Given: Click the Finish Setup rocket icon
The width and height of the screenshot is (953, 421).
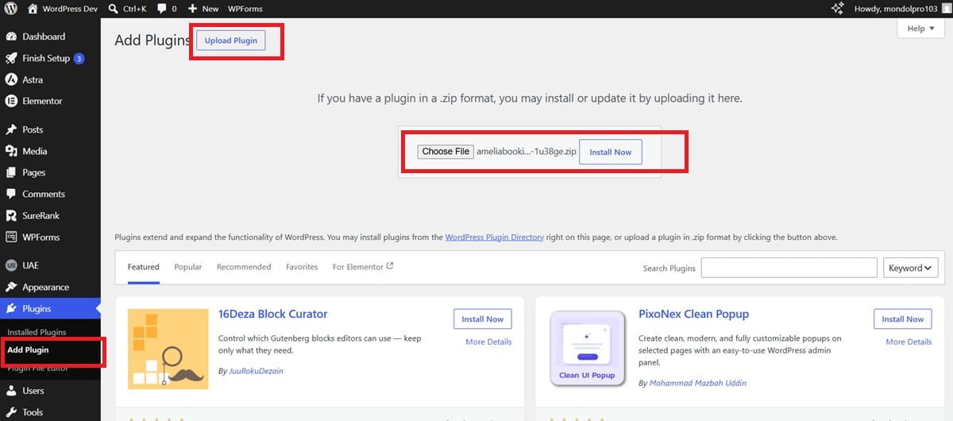Looking at the screenshot, I should (x=12, y=58).
